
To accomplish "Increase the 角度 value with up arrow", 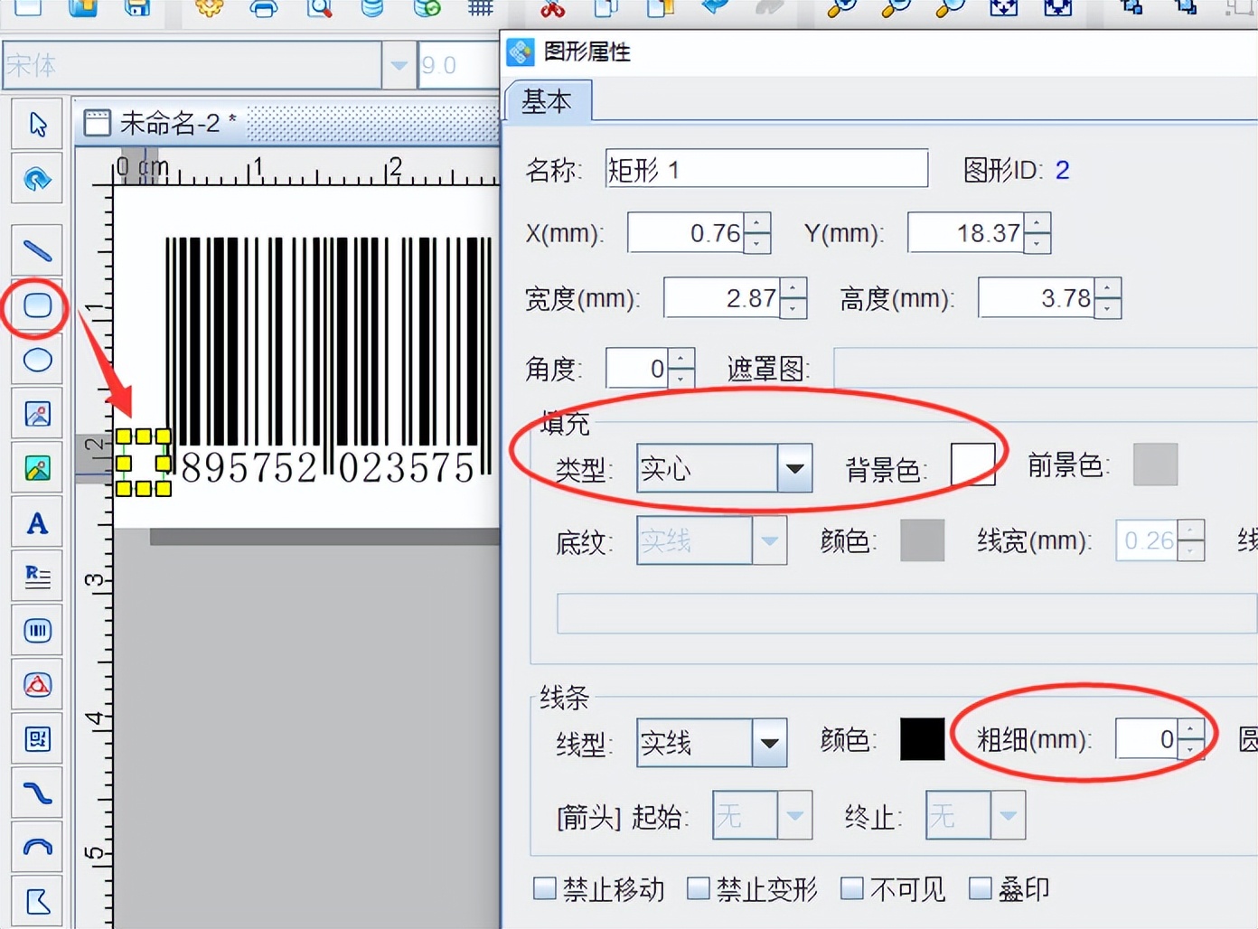I will tap(681, 358).
